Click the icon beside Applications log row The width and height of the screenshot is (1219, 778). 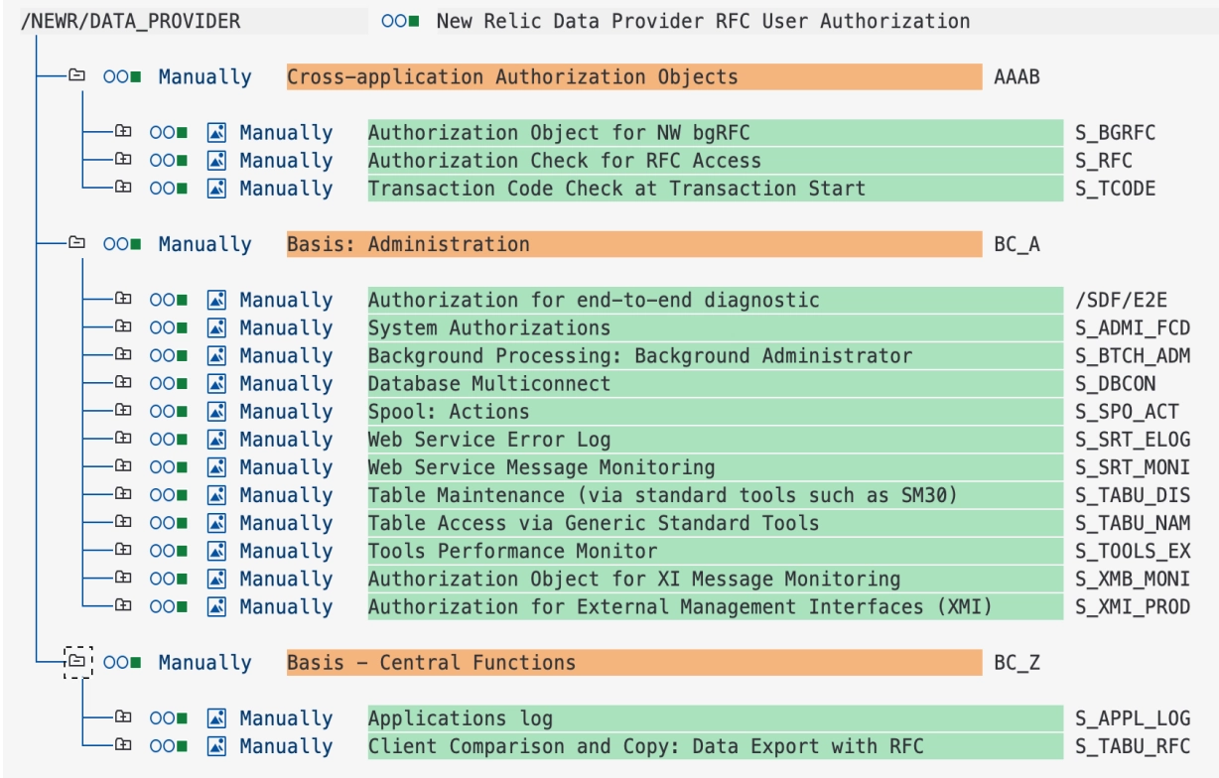point(216,718)
